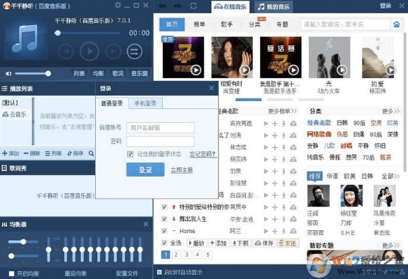Toggle the 全选 select-all checkbox
408x279 pixels.
(164, 243)
